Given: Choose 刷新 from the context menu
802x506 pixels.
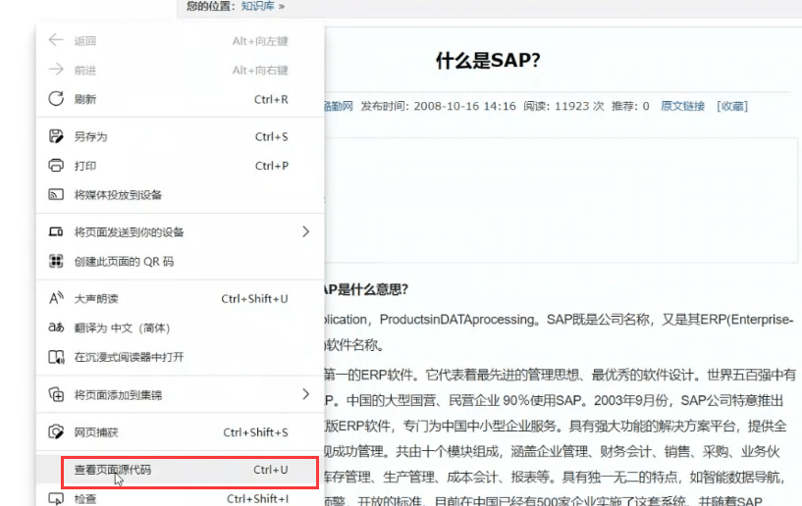Looking at the screenshot, I should pos(180,99).
